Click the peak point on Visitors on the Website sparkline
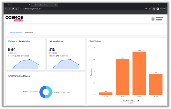The image size is (171, 109). (x=30, y=59)
